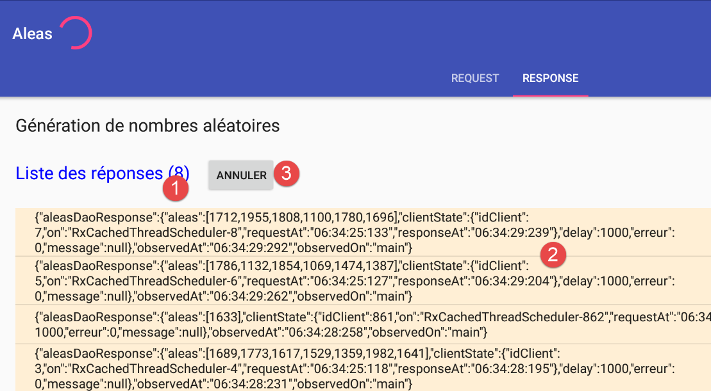This screenshot has width=711, height=391.
Task: Click the 'Liste des réponses' blue text
Action: tap(90, 173)
